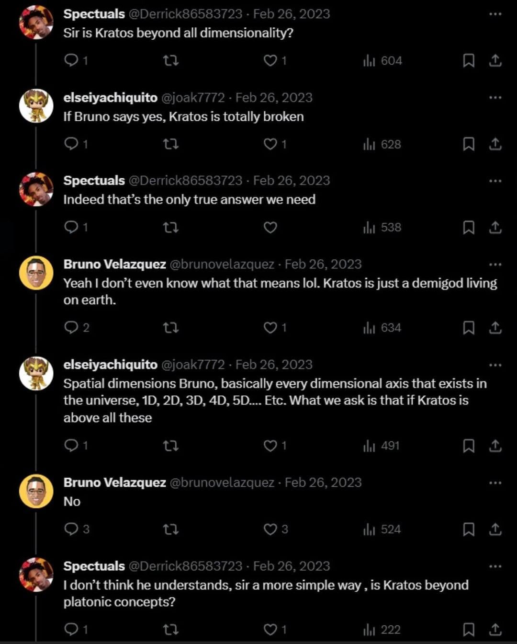Click elseiyachiquito's avatar on the "Spatial dimensions" tweet
Viewport: 517px width, 644px height.
[36, 373]
